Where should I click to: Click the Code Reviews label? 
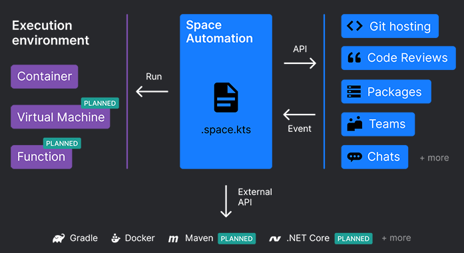pyautogui.click(x=407, y=58)
